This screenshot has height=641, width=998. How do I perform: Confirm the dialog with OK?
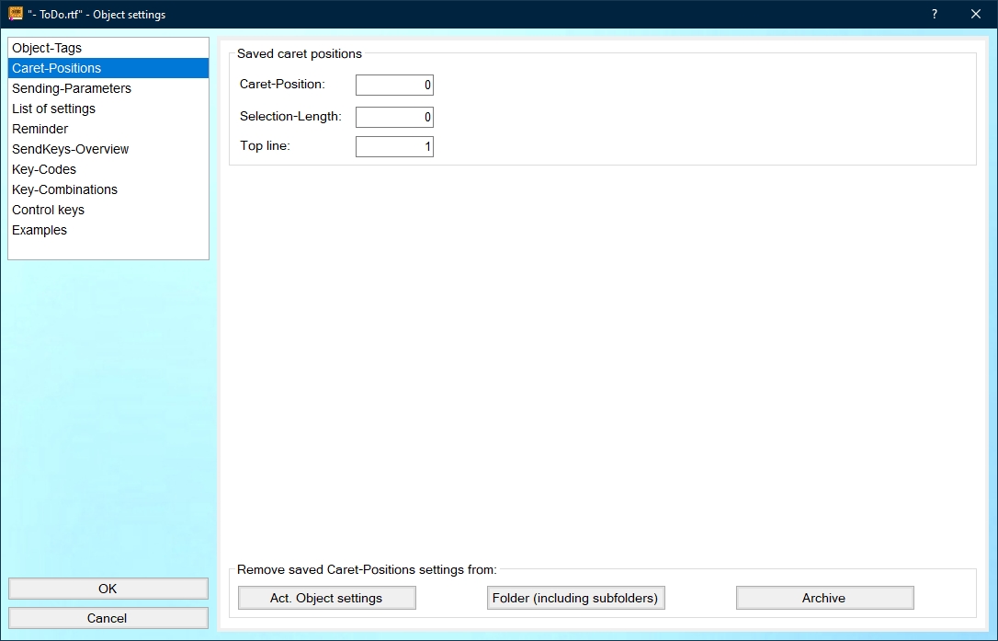click(x=108, y=589)
